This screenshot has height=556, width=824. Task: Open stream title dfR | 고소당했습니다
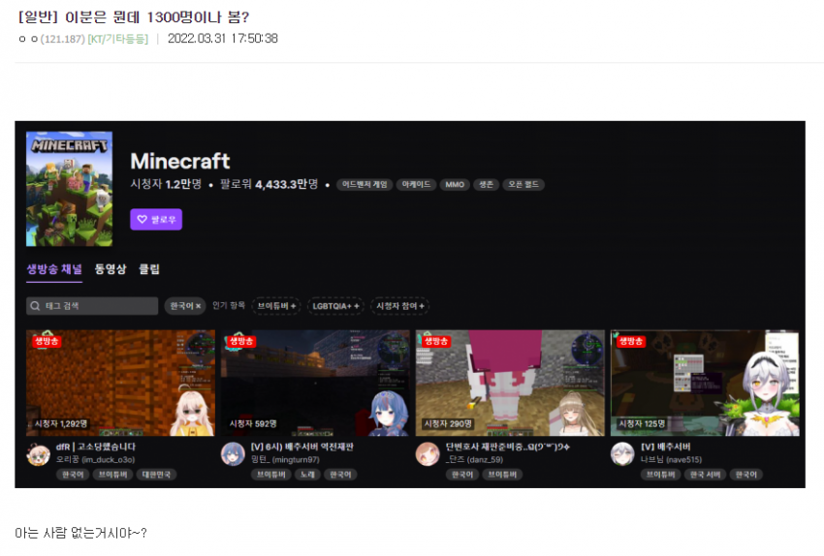[96, 447]
